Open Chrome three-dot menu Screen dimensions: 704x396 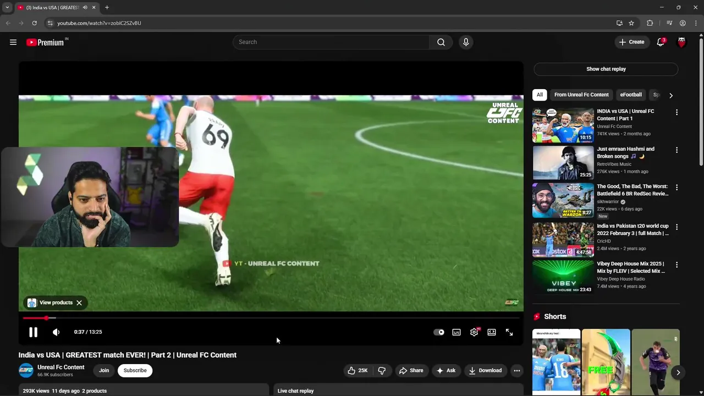coord(696,23)
